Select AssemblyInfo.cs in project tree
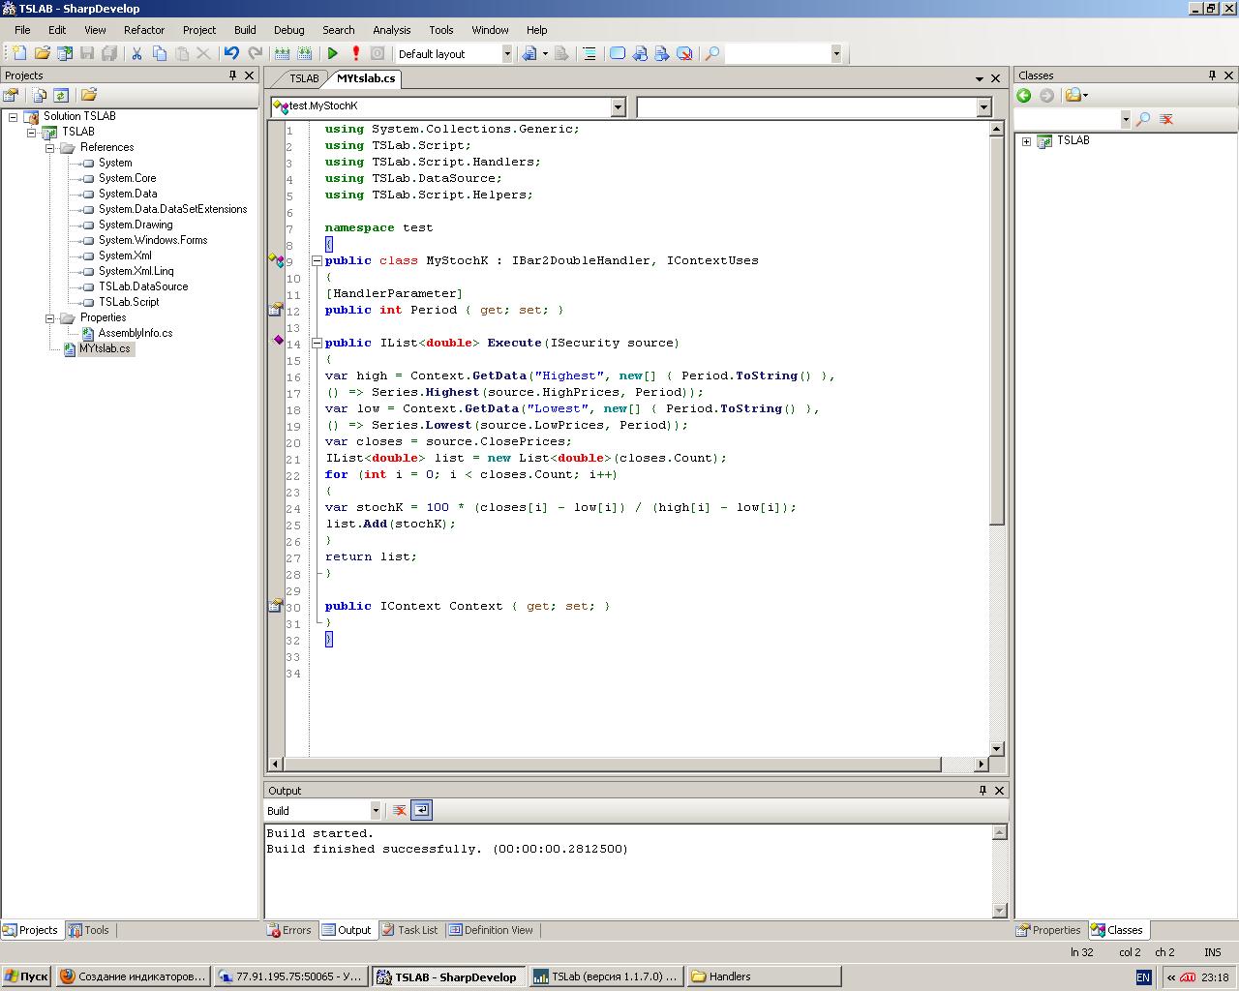This screenshot has width=1239, height=991. click(x=135, y=333)
